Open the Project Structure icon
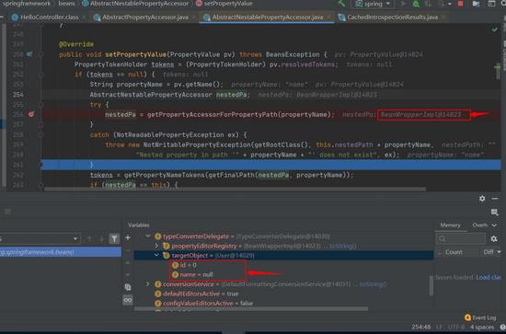 click(x=476, y=4)
